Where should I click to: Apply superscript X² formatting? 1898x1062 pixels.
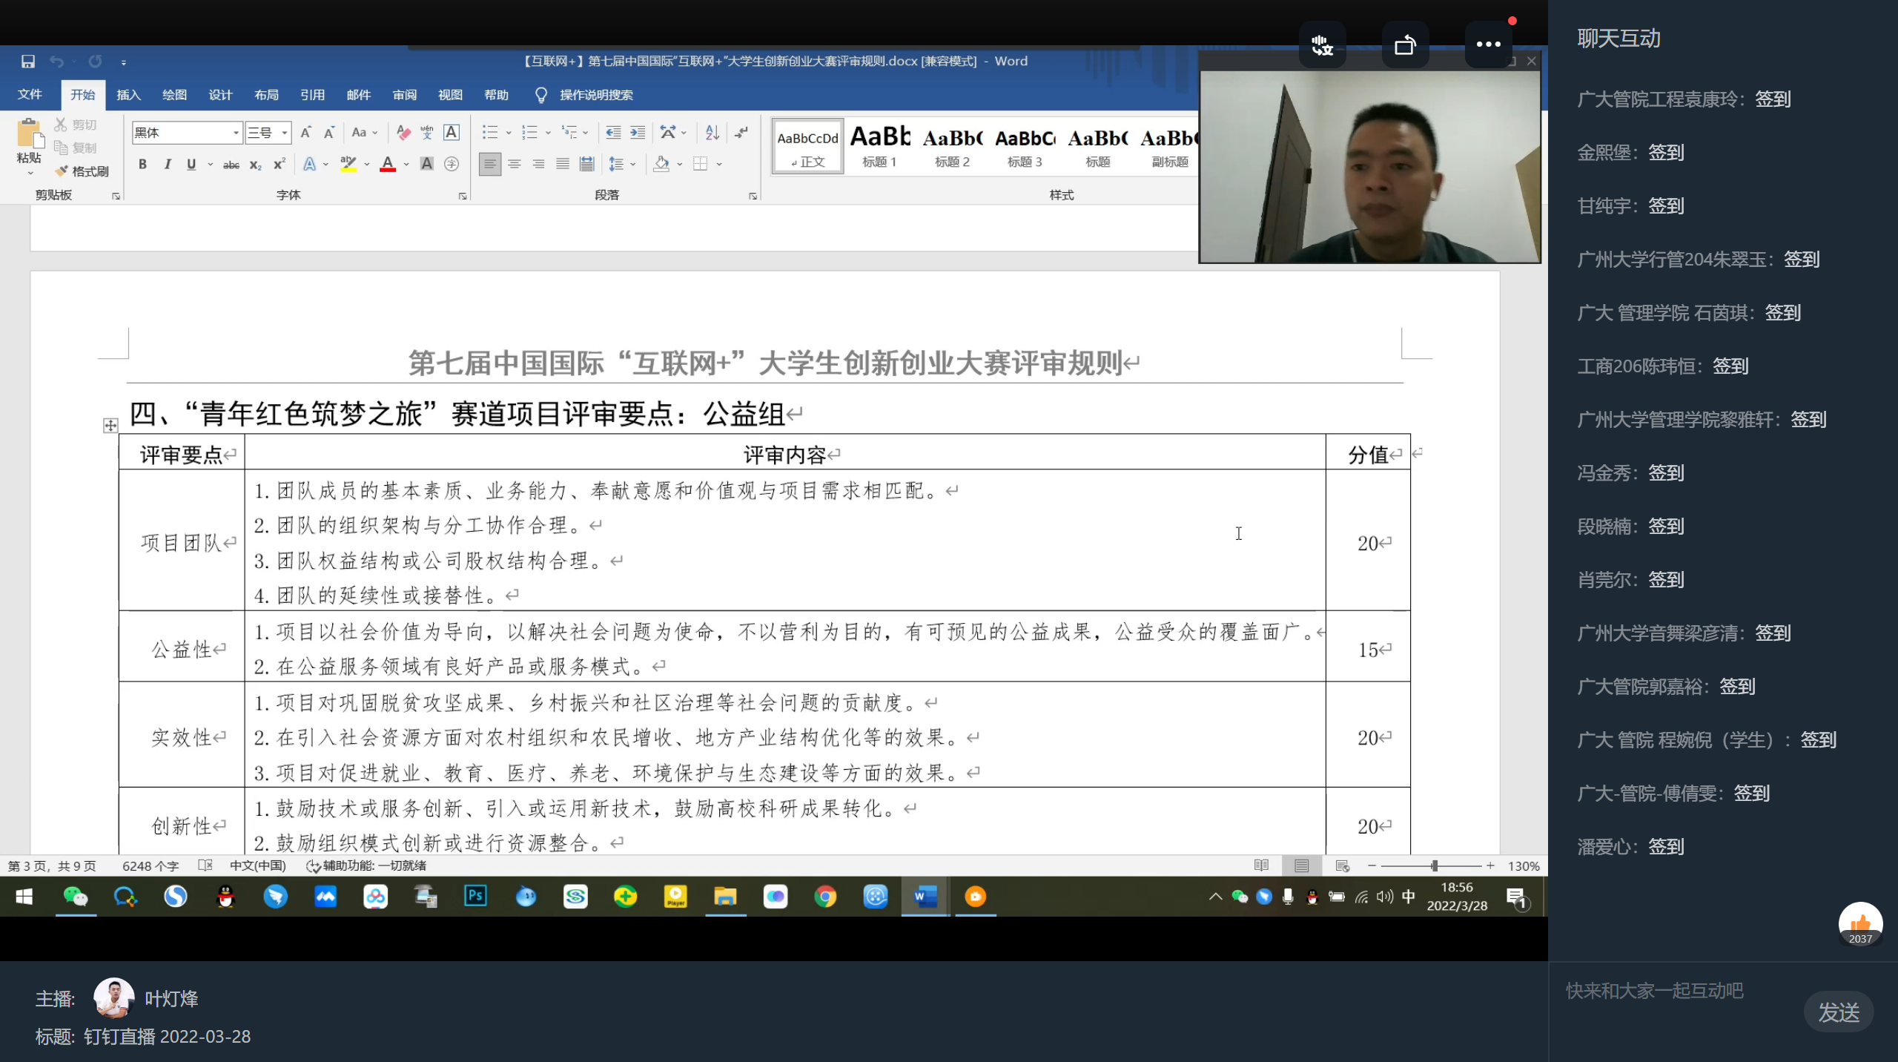pos(280,165)
